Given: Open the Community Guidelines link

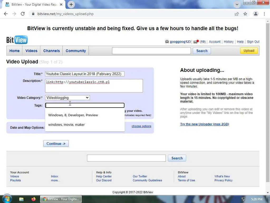Looking at the screenshot, I should [147, 180].
